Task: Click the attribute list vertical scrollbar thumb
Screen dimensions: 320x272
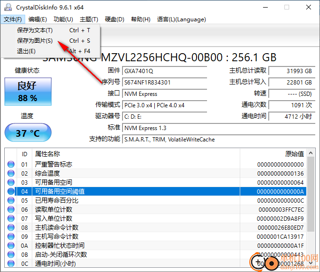Action: coord(311,194)
